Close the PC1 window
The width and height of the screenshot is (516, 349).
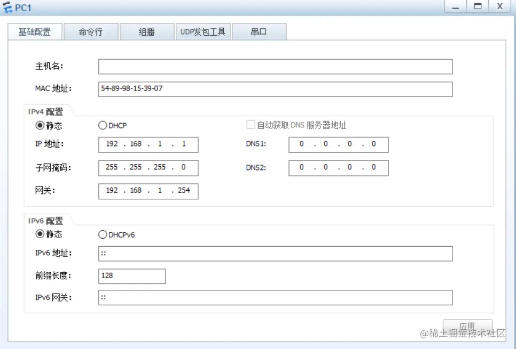pos(500,6)
